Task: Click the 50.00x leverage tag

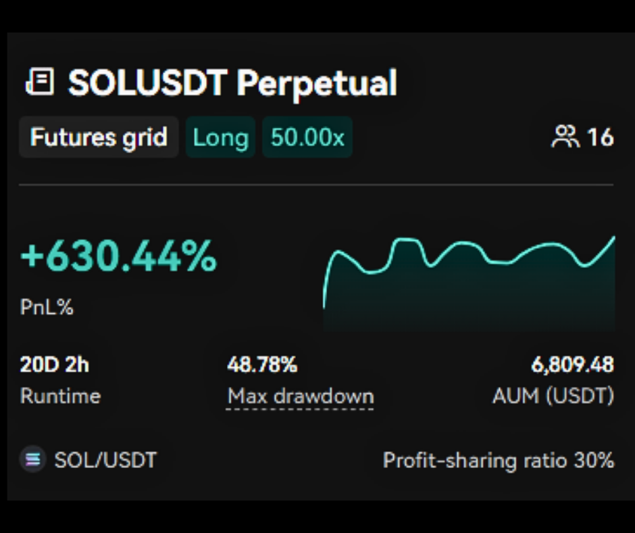Action: tap(307, 137)
